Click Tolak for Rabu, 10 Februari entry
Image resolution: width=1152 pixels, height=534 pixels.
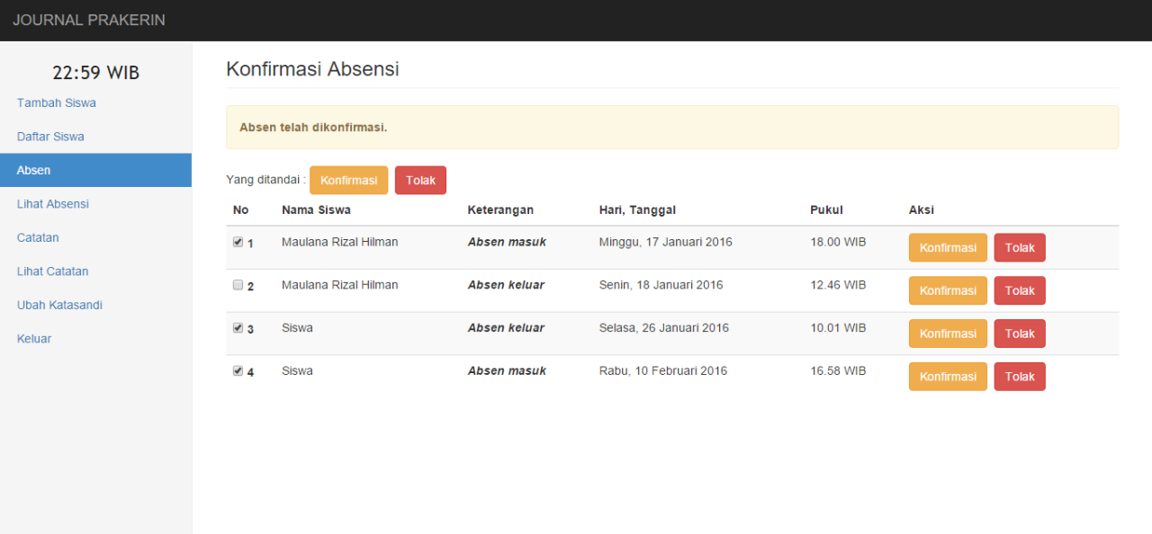pyautogui.click(x=1019, y=377)
